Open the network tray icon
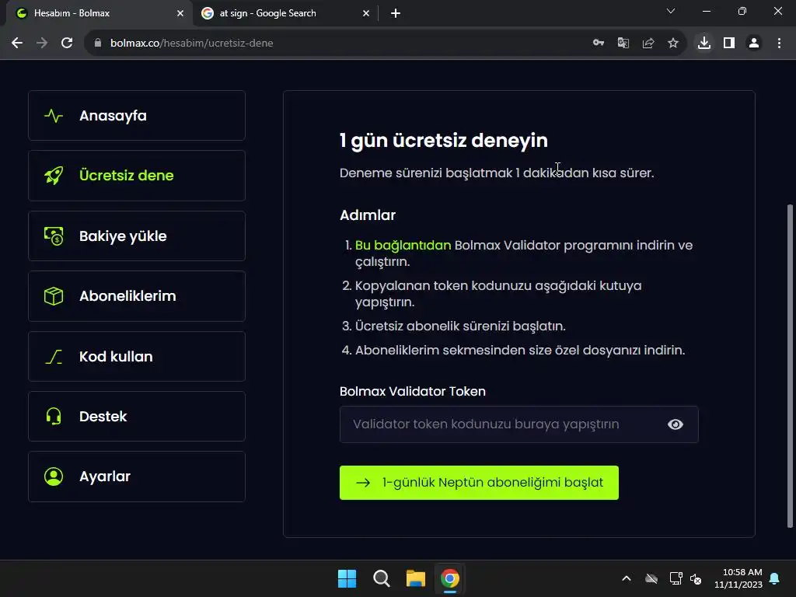This screenshot has width=796, height=597. [x=676, y=578]
